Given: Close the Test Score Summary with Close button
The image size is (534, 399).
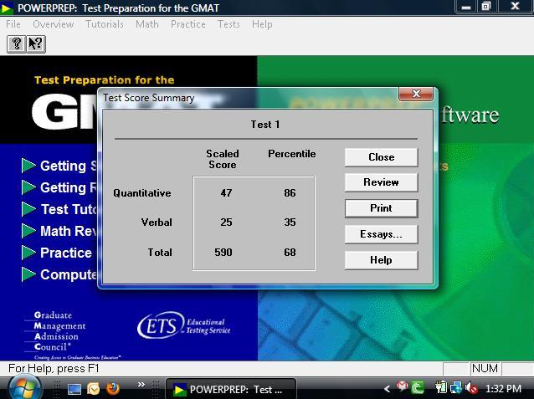Looking at the screenshot, I should [x=381, y=157].
